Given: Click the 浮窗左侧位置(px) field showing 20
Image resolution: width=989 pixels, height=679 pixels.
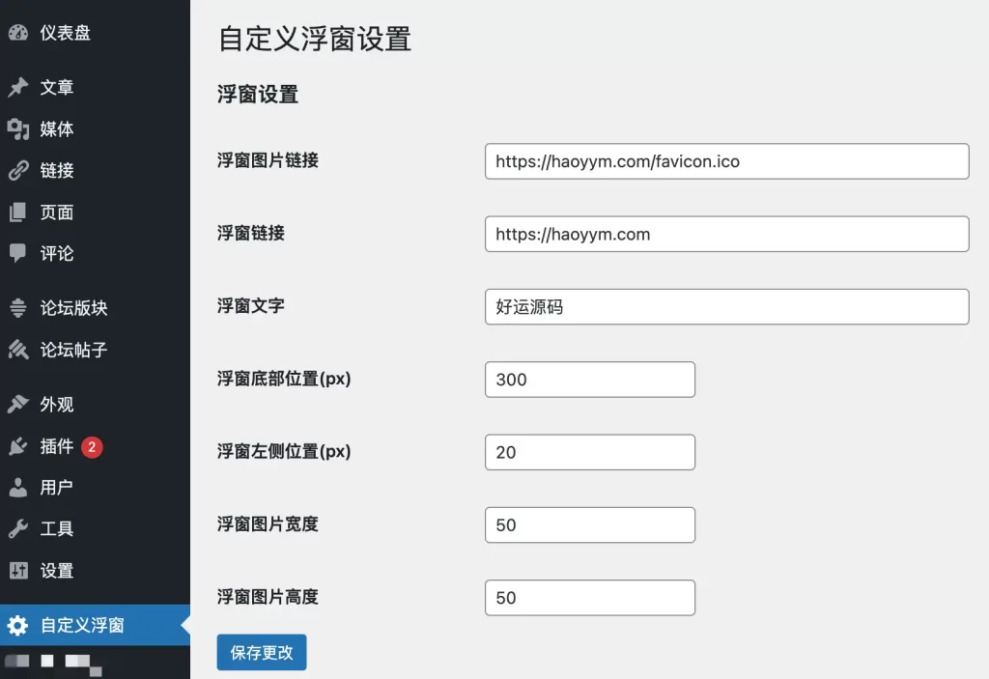Looking at the screenshot, I should [x=589, y=452].
